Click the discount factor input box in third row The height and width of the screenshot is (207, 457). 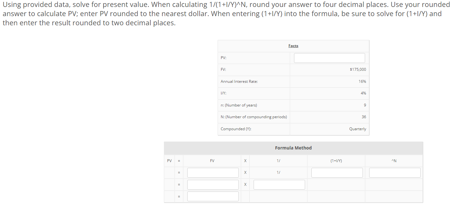(279, 184)
